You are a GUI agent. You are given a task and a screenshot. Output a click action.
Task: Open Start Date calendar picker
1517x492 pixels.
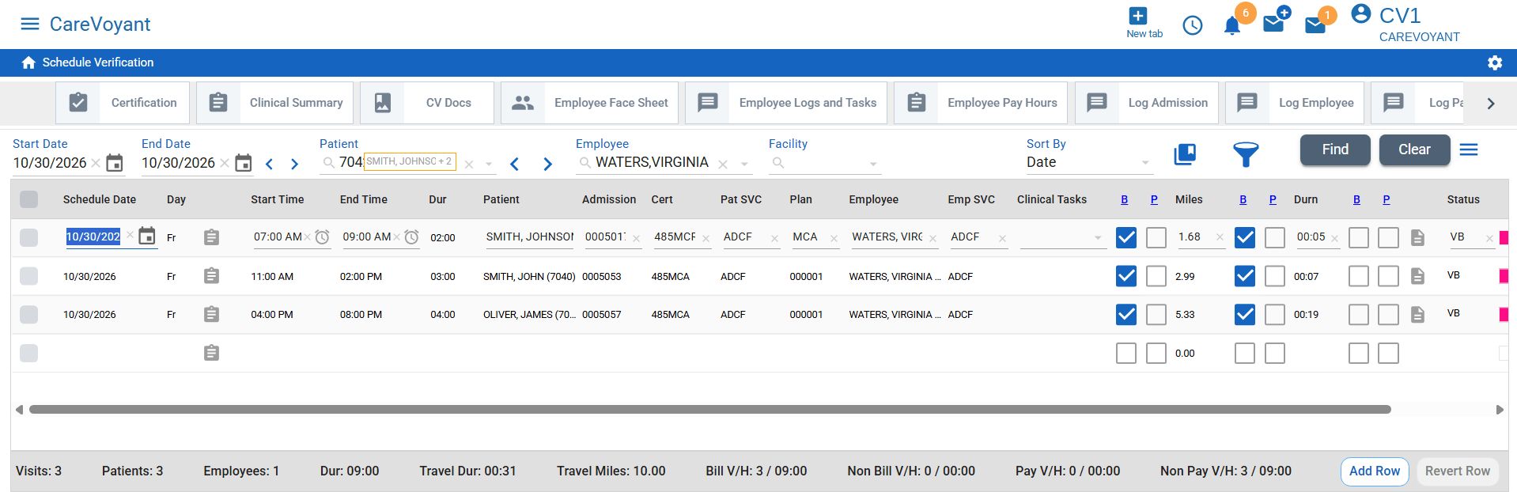click(x=115, y=163)
